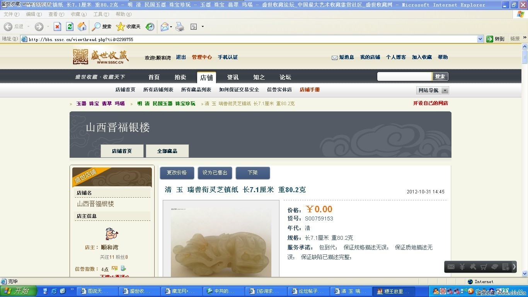Open the Forward button history dropdown arrow
This screenshot has height=297, width=528.
pyautogui.click(x=48, y=27)
